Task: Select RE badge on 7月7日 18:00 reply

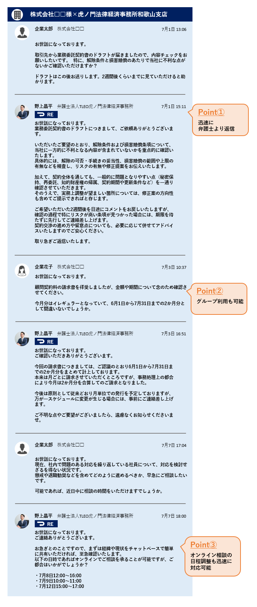Action: 46,524
